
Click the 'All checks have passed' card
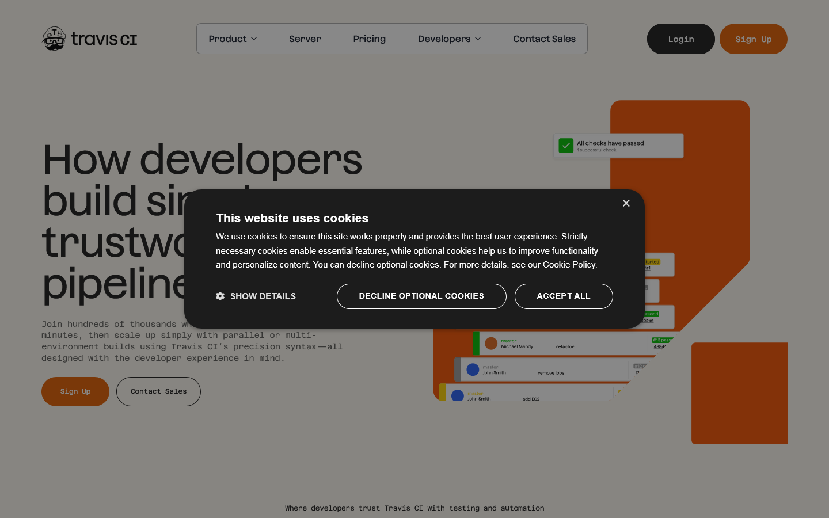tap(618, 146)
